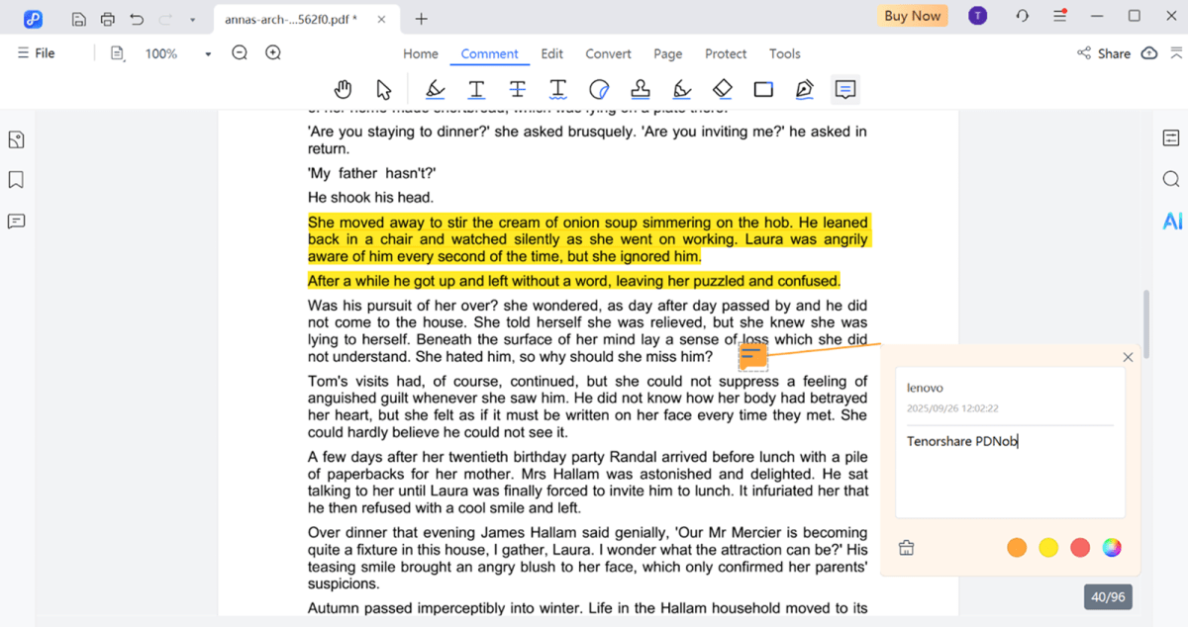This screenshot has width=1188, height=627.
Task: Pick the Stamp tool
Action: (641, 89)
